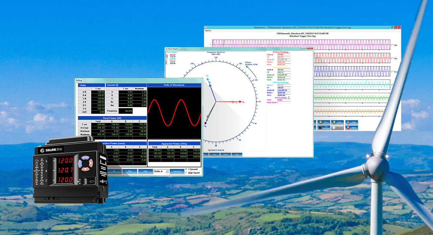
Task: Click Options button in Phasor Diagram window
Action: click(225, 154)
